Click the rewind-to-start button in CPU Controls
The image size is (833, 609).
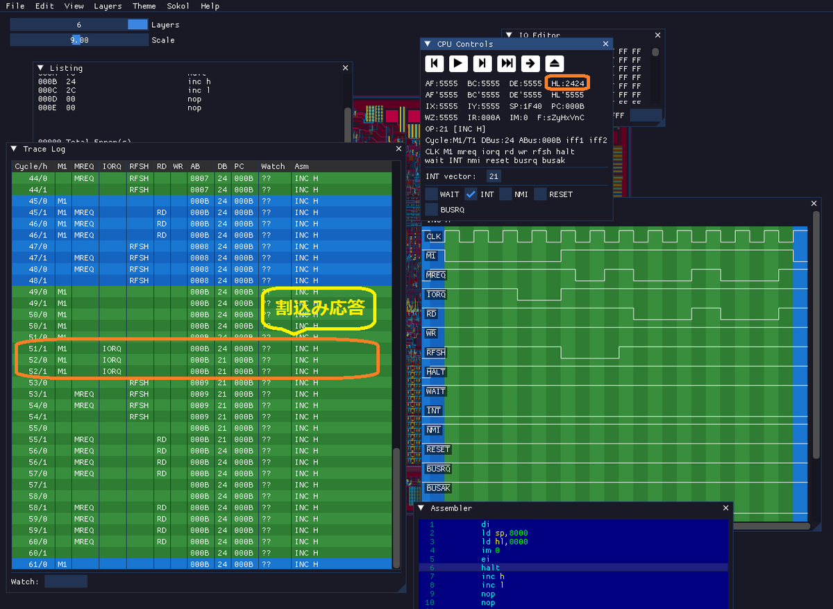(x=434, y=64)
